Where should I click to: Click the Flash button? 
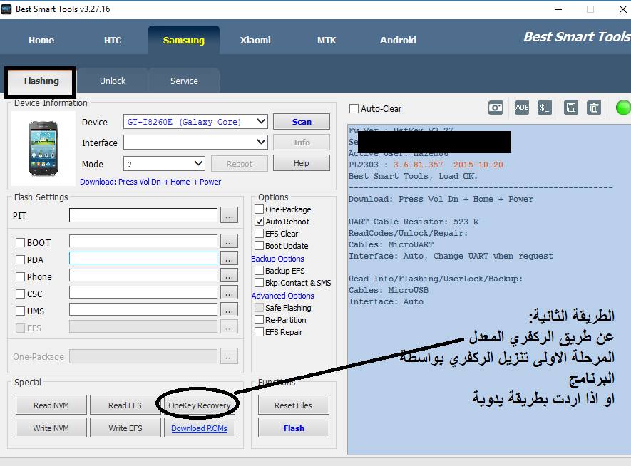point(293,428)
